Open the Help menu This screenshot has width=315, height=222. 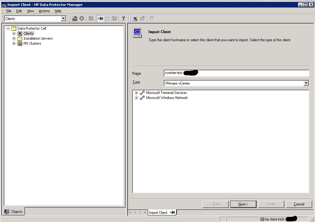58,11
